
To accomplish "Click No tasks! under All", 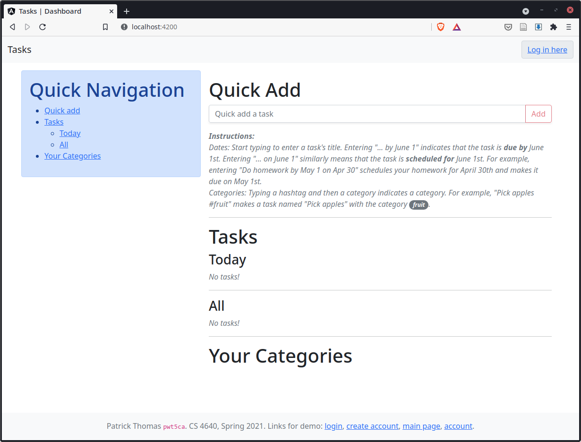I will tap(224, 323).
